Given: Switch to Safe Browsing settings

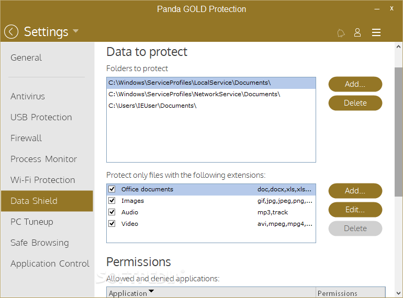Looking at the screenshot, I should tap(40, 243).
